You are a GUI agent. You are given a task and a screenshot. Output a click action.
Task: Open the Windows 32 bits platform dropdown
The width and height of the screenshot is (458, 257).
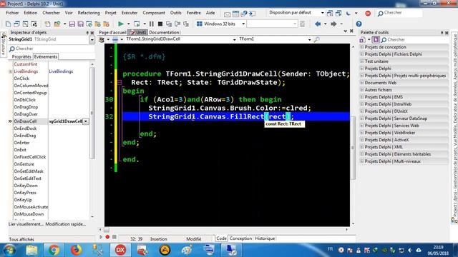pyautogui.click(x=243, y=24)
